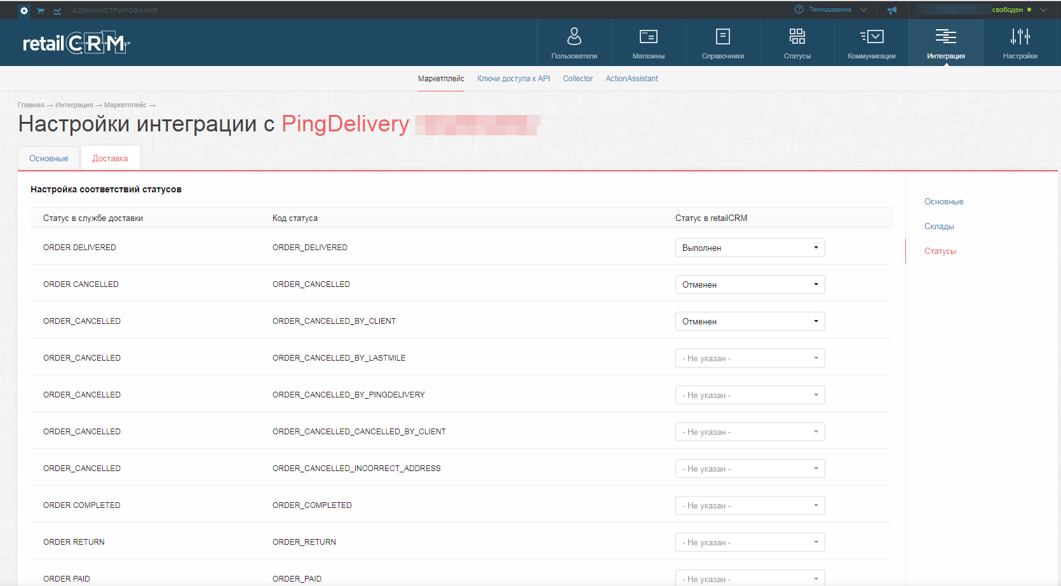
Task: Click the 'ORDER COMPLETED' status name cell
Action: tap(81, 505)
